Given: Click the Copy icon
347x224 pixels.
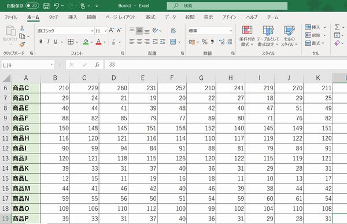Looking at the screenshot, I should (22, 36).
